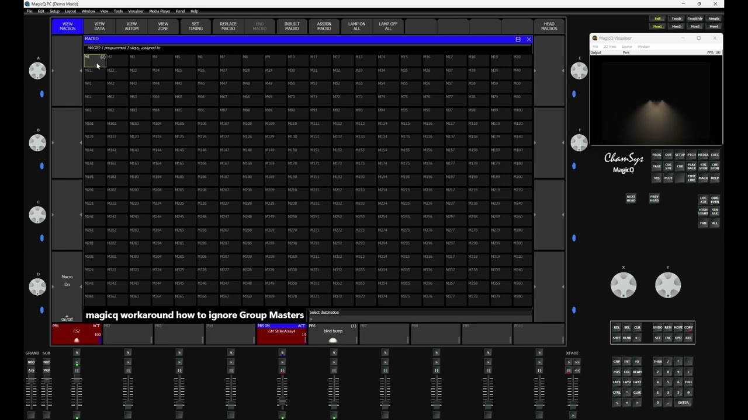Select NEXT HEAD key

[631, 198]
